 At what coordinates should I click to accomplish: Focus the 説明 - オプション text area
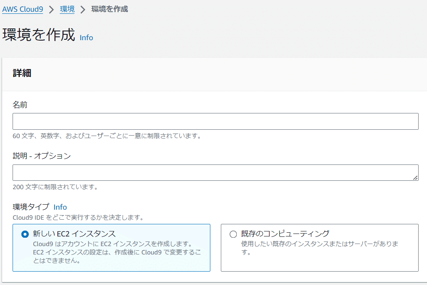tap(215, 172)
